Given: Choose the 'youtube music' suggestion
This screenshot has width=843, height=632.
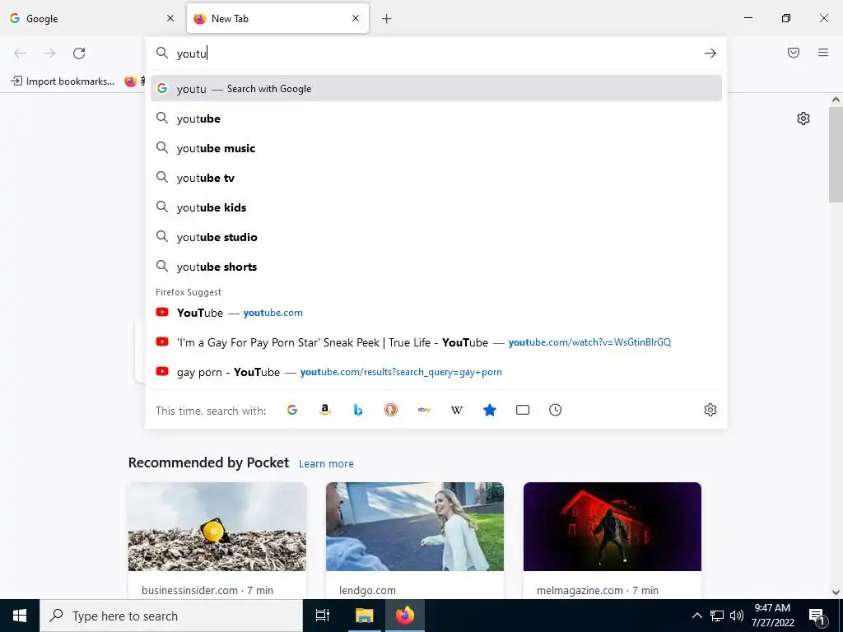Looking at the screenshot, I should (436, 148).
